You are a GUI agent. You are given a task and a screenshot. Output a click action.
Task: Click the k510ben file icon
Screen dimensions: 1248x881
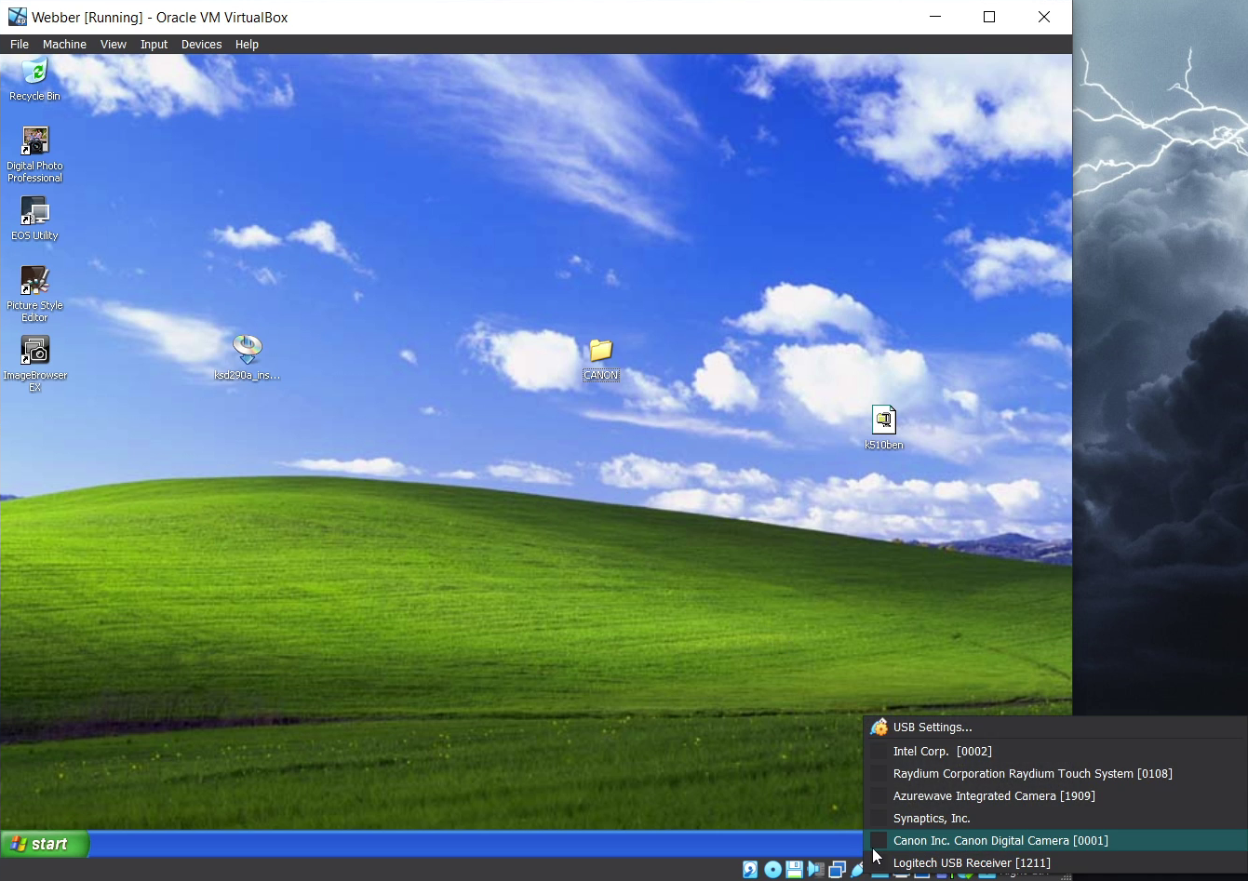[x=883, y=422]
